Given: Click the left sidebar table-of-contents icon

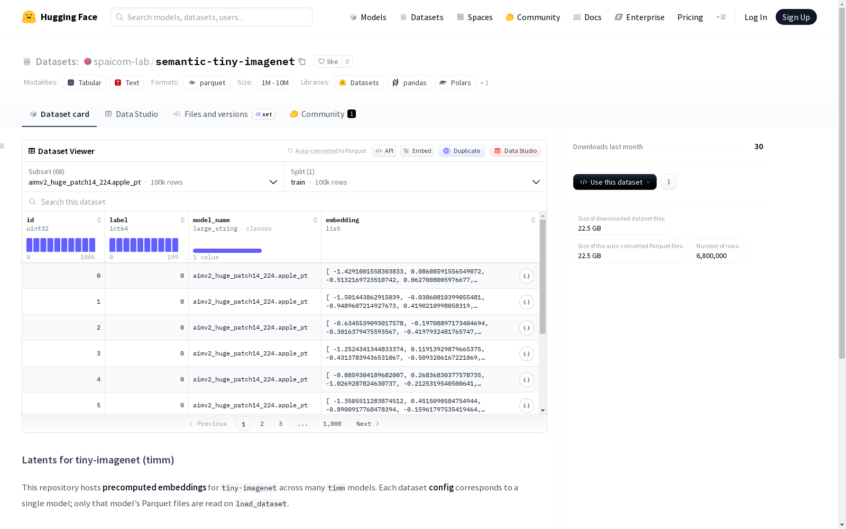Looking at the screenshot, I should 3,146.
